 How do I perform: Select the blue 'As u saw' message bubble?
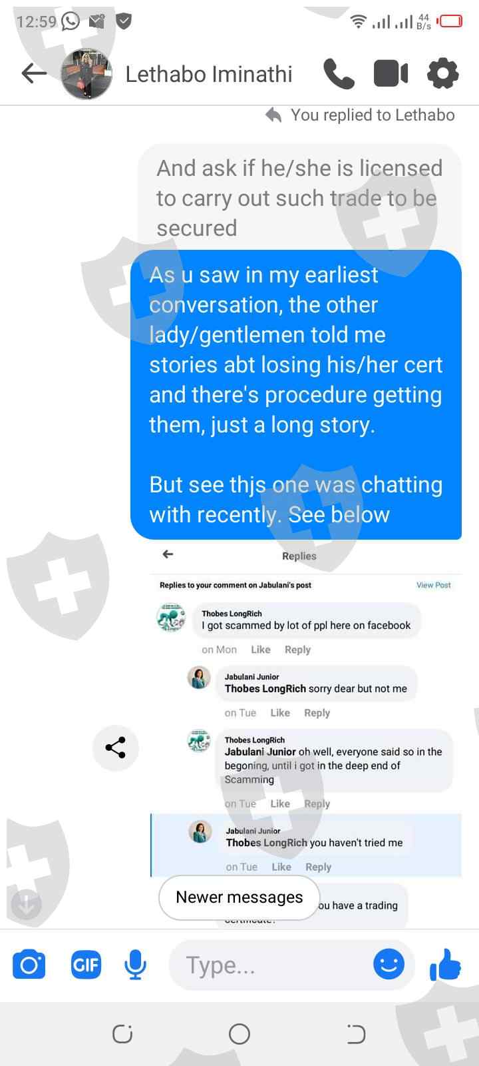(x=296, y=394)
